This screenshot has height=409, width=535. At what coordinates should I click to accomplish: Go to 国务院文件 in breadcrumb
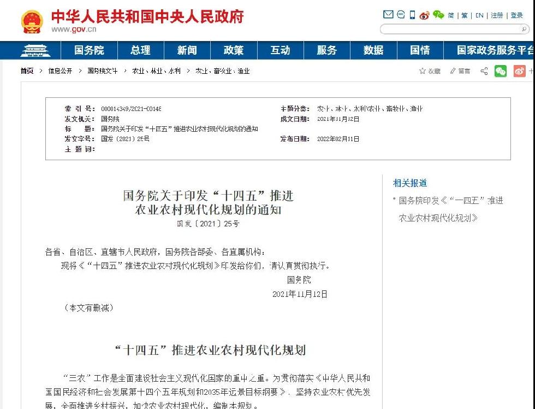(102, 71)
